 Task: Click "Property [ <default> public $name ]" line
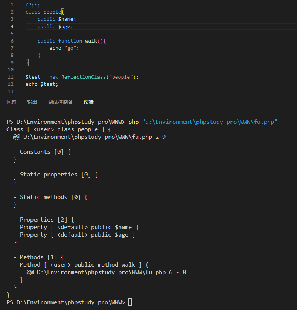(x=79, y=227)
